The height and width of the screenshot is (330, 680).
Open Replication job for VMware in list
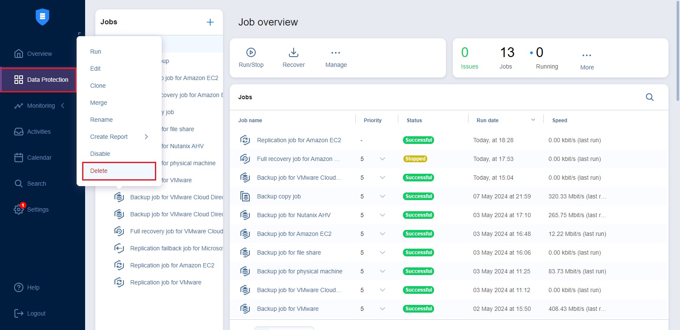pos(166,282)
